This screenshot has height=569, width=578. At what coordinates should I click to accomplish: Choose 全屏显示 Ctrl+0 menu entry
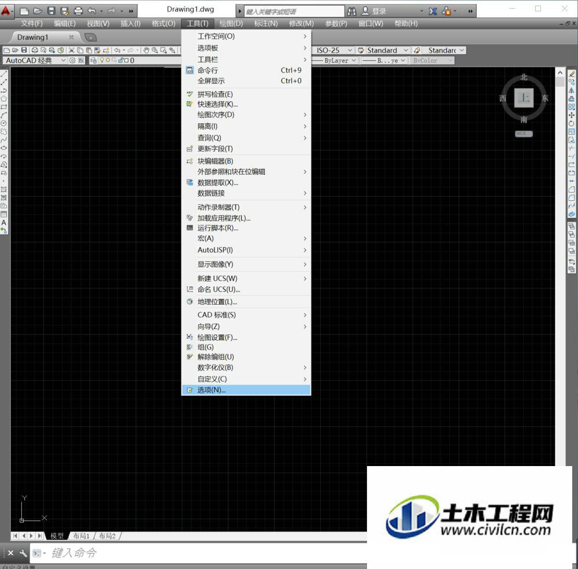click(x=246, y=81)
